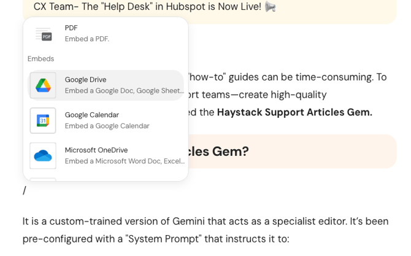Click the Microsoft OneDrive cloud icon

[43, 156]
